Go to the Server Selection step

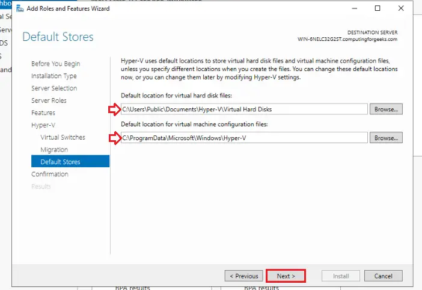tap(54, 88)
